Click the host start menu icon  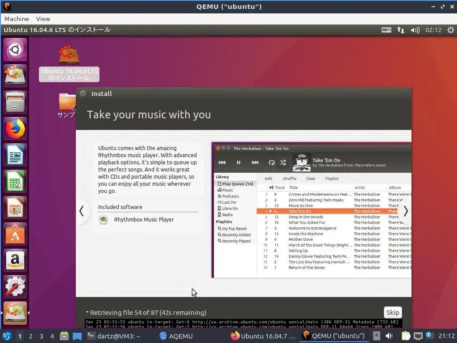click(x=7, y=336)
